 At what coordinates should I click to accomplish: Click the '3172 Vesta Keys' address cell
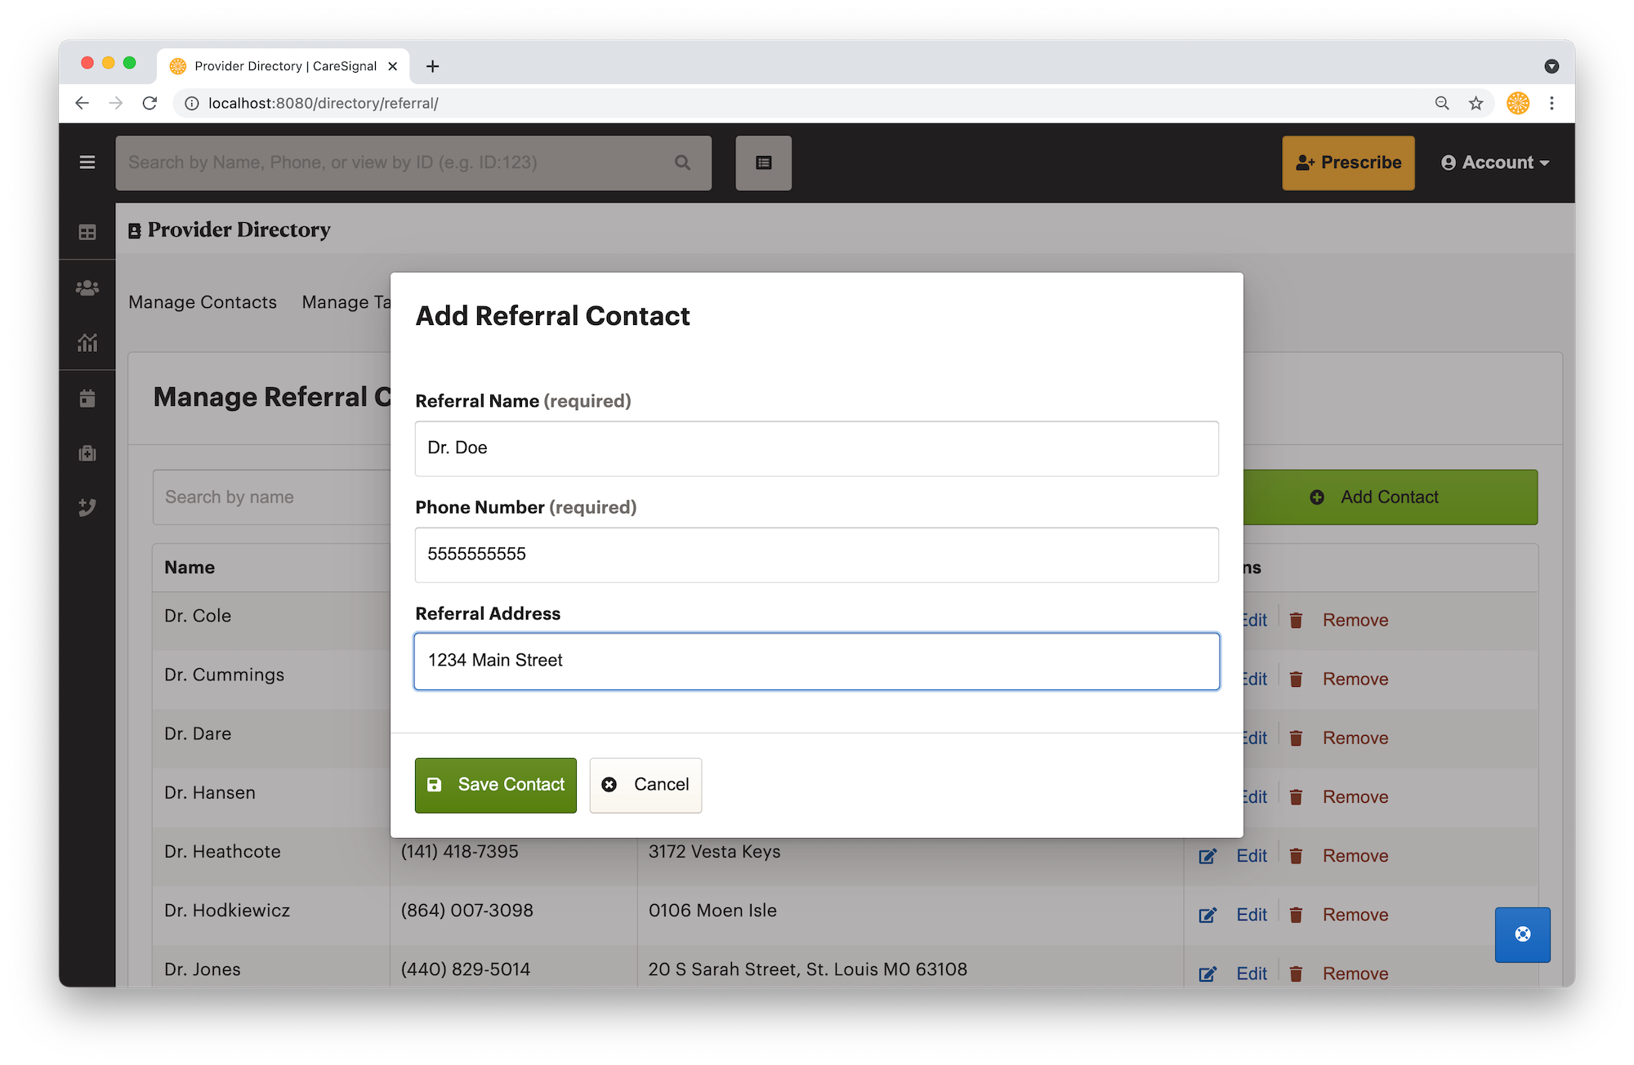[715, 852]
